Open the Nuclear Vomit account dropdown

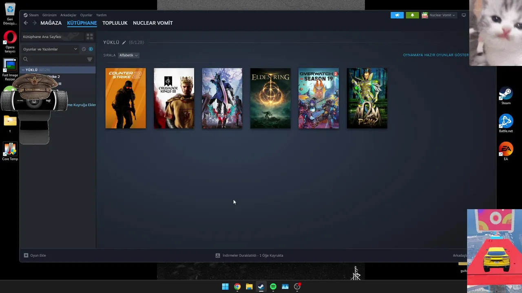click(x=442, y=15)
